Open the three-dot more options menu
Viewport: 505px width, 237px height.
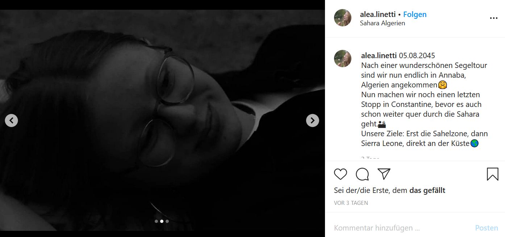[493, 18]
